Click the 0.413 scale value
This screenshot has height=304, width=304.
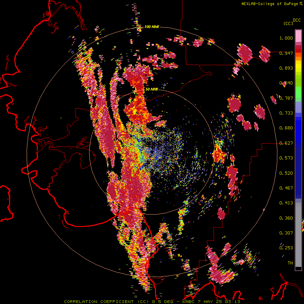click(x=286, y=203)
